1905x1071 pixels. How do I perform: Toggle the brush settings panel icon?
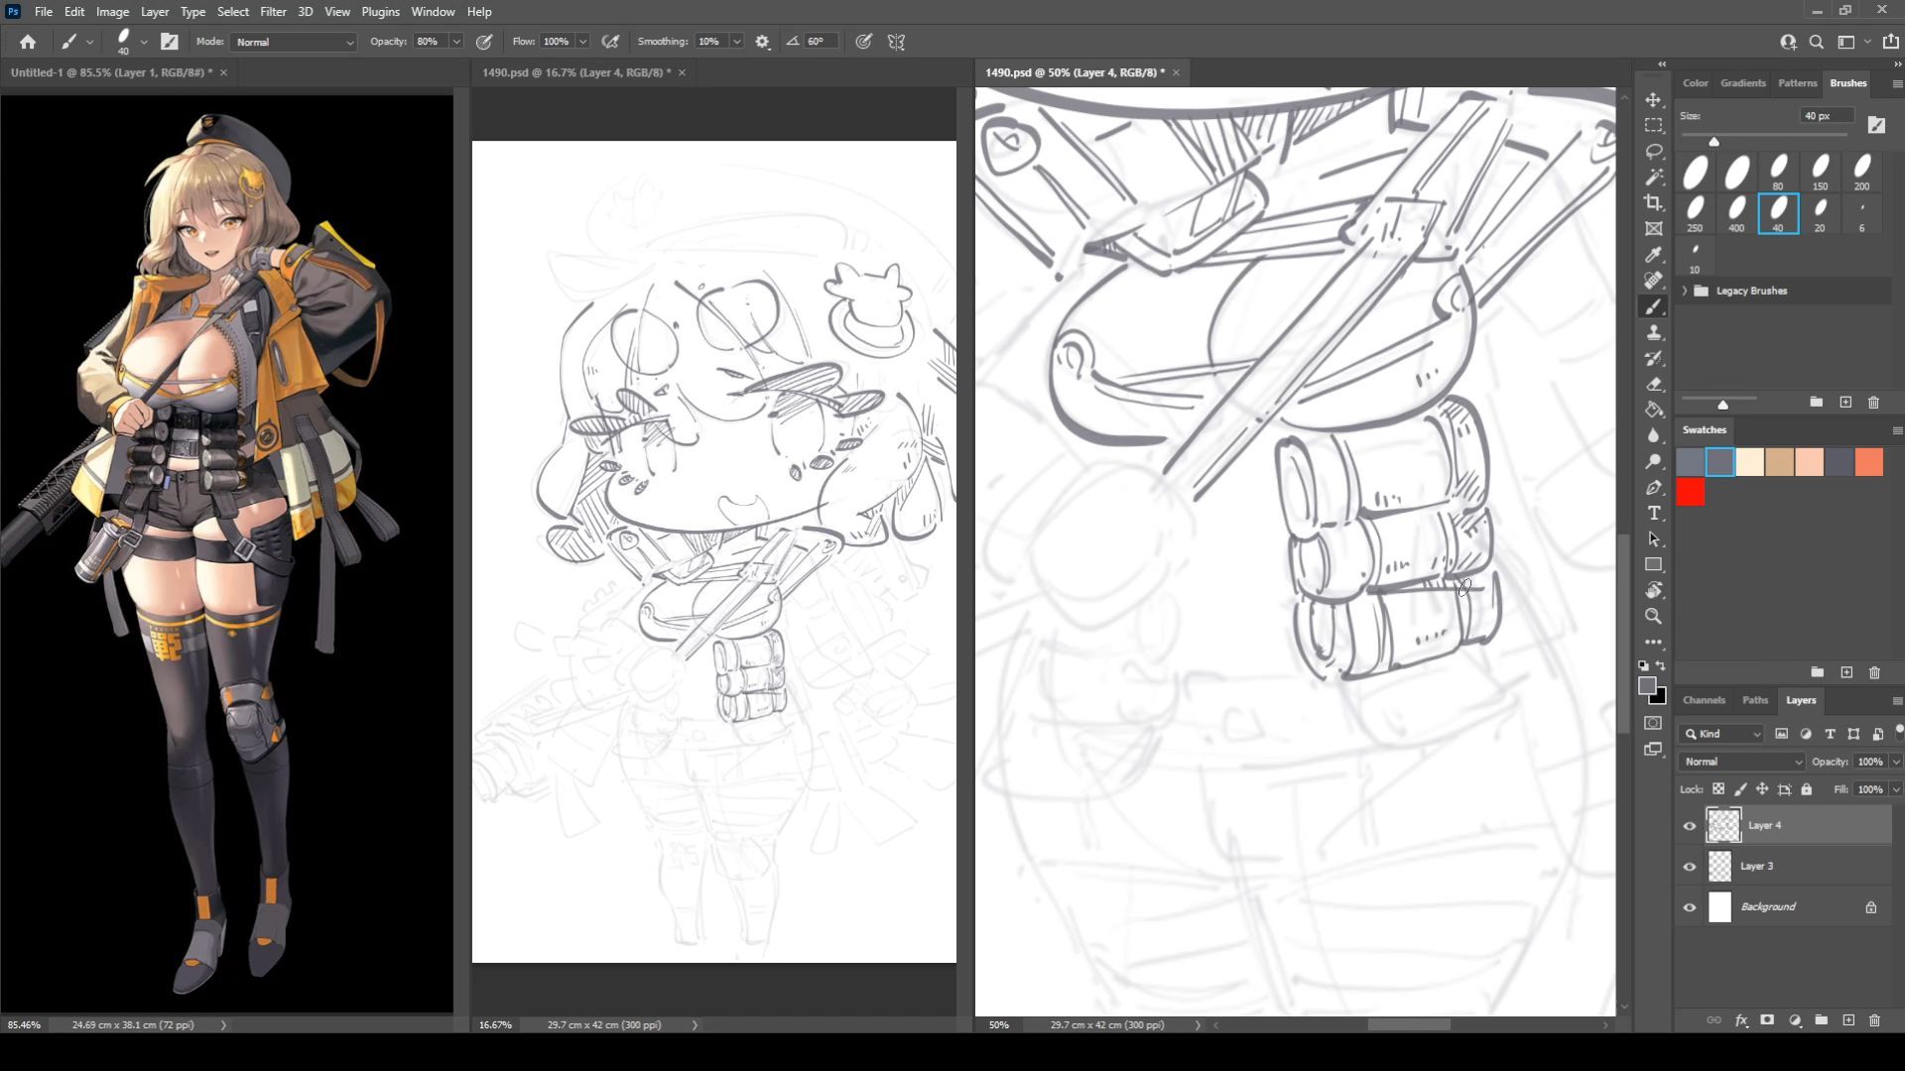(x=170, y=42)
